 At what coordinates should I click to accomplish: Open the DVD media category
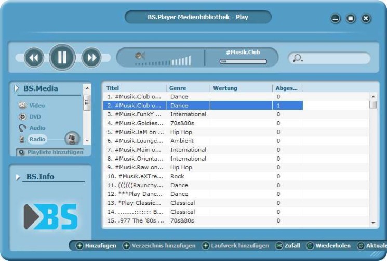(35, 117)
